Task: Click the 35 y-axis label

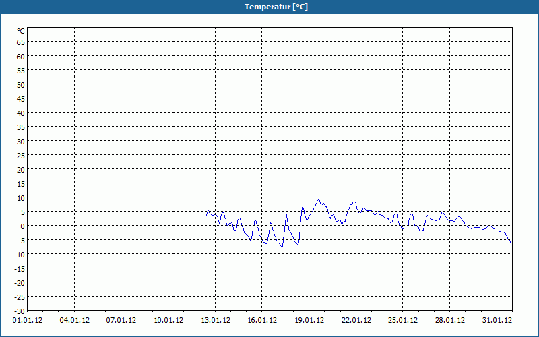Action: click(x=21, y=127)
